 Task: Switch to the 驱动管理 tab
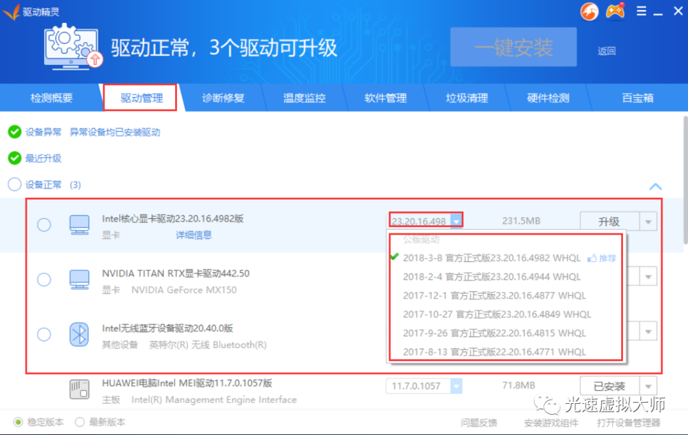141,98
